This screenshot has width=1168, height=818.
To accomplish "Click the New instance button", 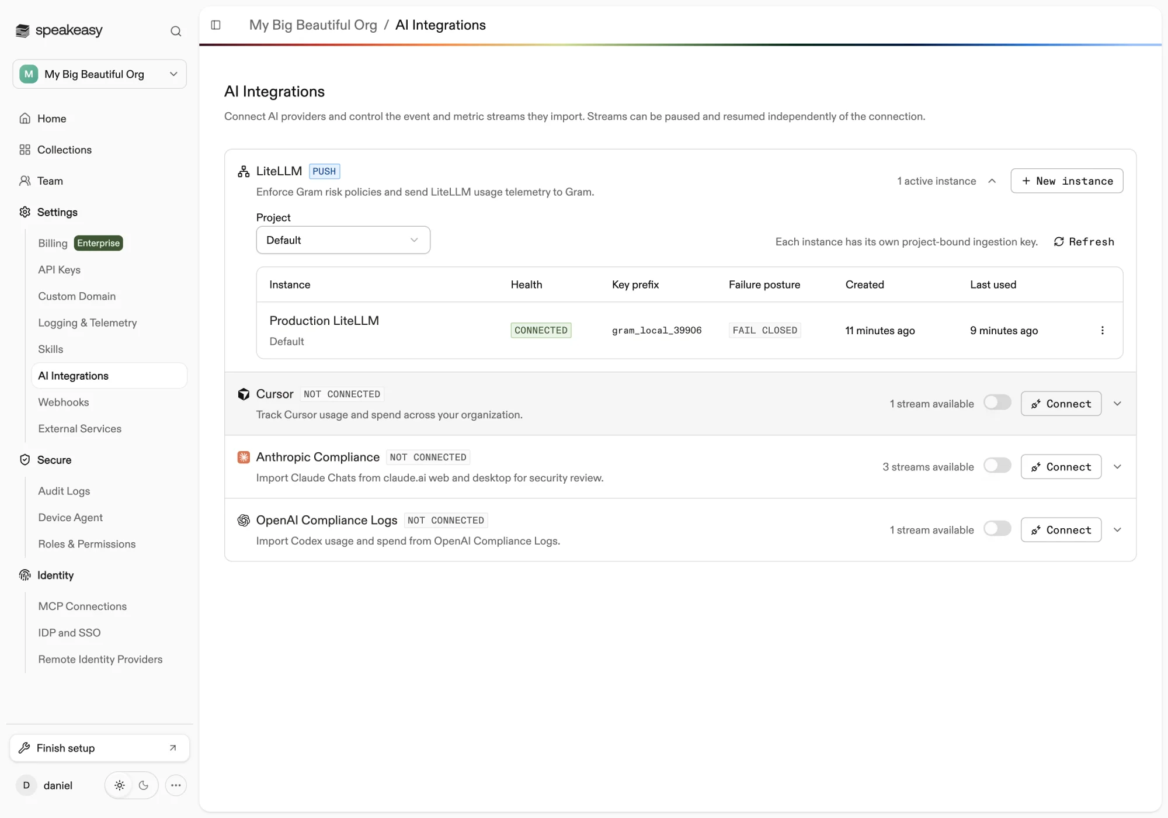I will (1067, 181).
